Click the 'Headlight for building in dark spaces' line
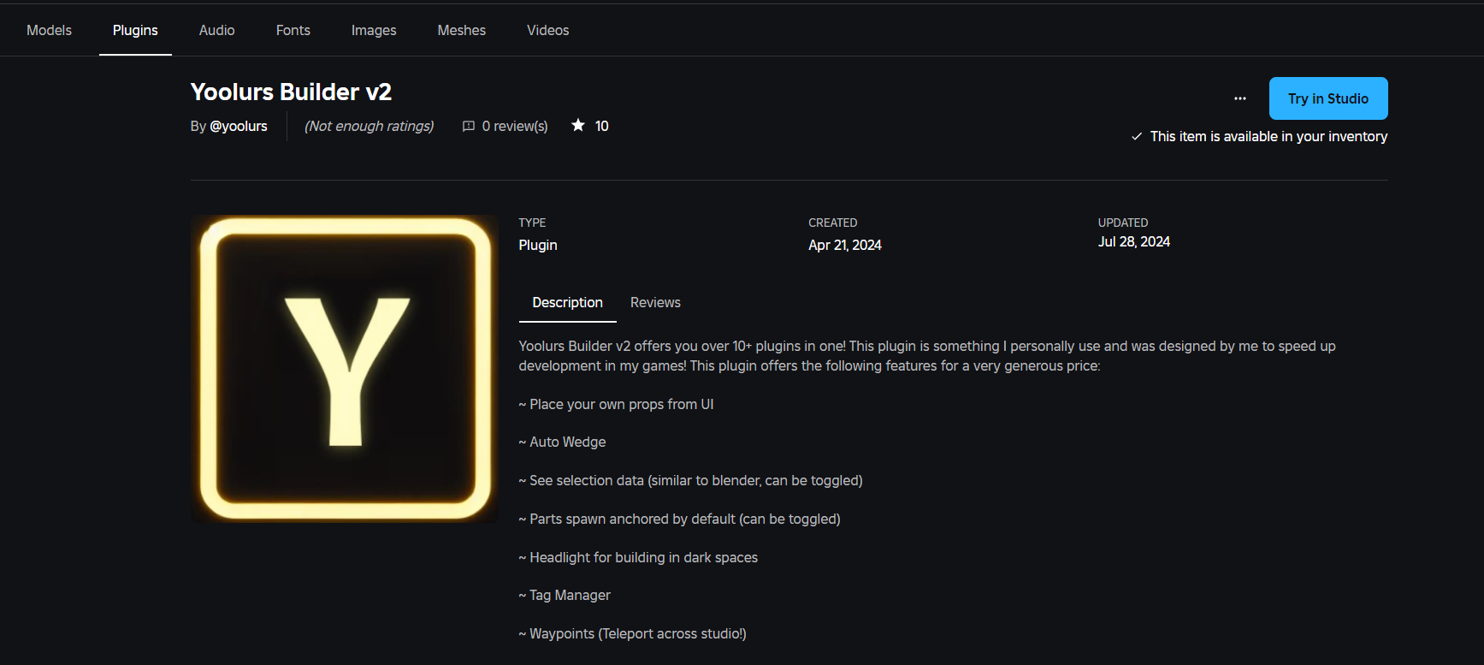 638,557
